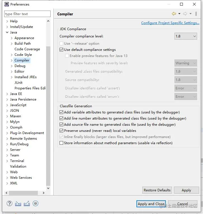Select Build Path in preferences tree
Screen dimensions: 203x214
coord(23,43)
